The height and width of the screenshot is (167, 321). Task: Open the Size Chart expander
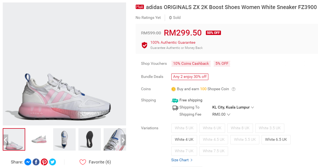coord(182,160)
